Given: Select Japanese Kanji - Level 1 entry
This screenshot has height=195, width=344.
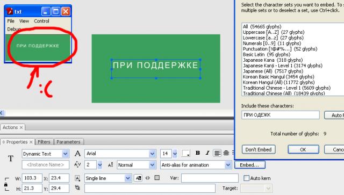Looking at the screenshot, I should 283,66.
